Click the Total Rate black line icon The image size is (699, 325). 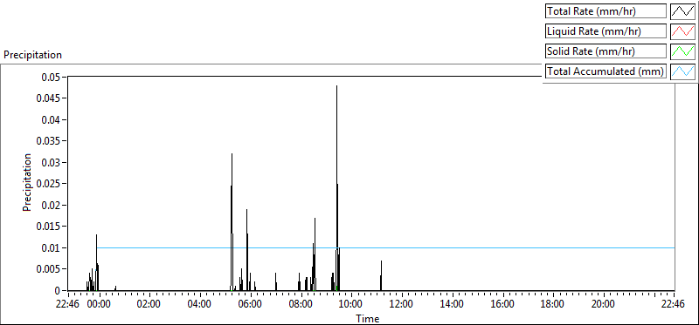683,10
